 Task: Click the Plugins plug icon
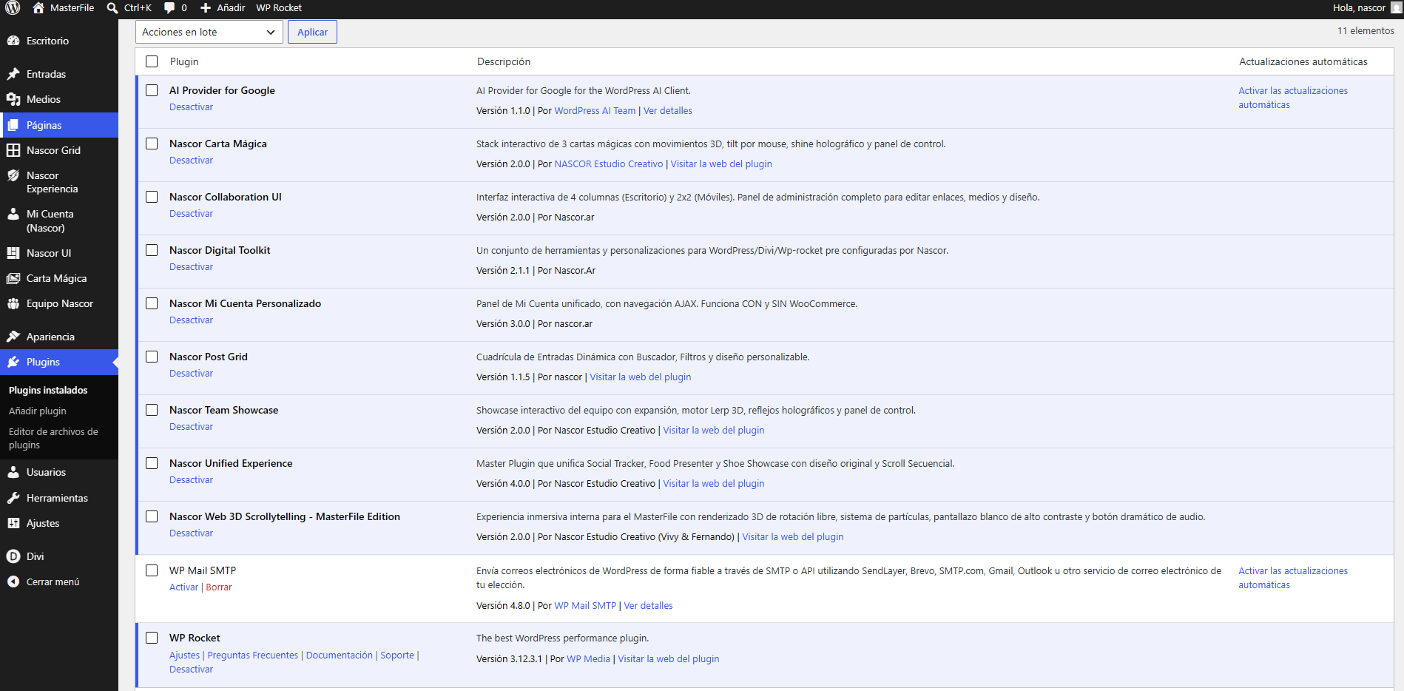click(x=13, y=362)
